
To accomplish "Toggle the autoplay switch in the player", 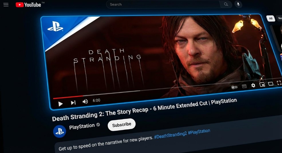I will (x=234, y=87).
